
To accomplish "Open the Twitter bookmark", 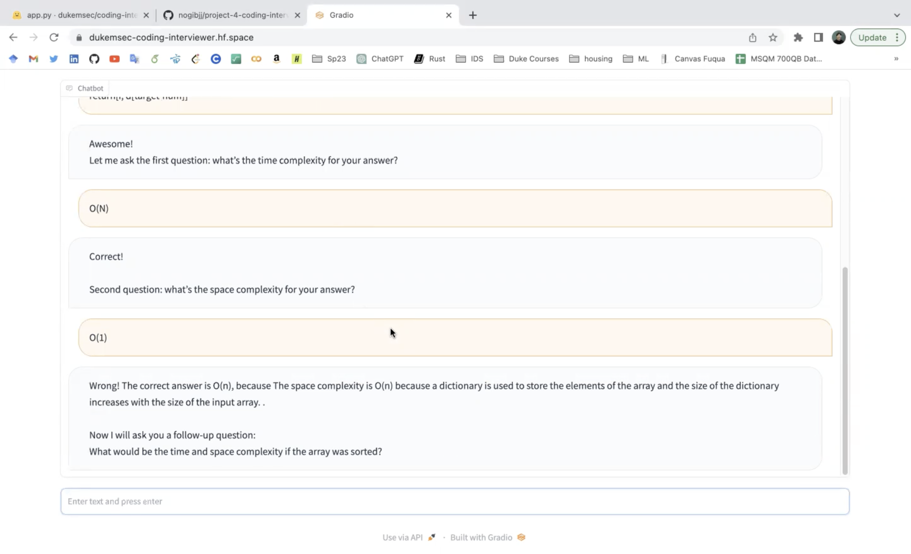I will tap(53, 59).
